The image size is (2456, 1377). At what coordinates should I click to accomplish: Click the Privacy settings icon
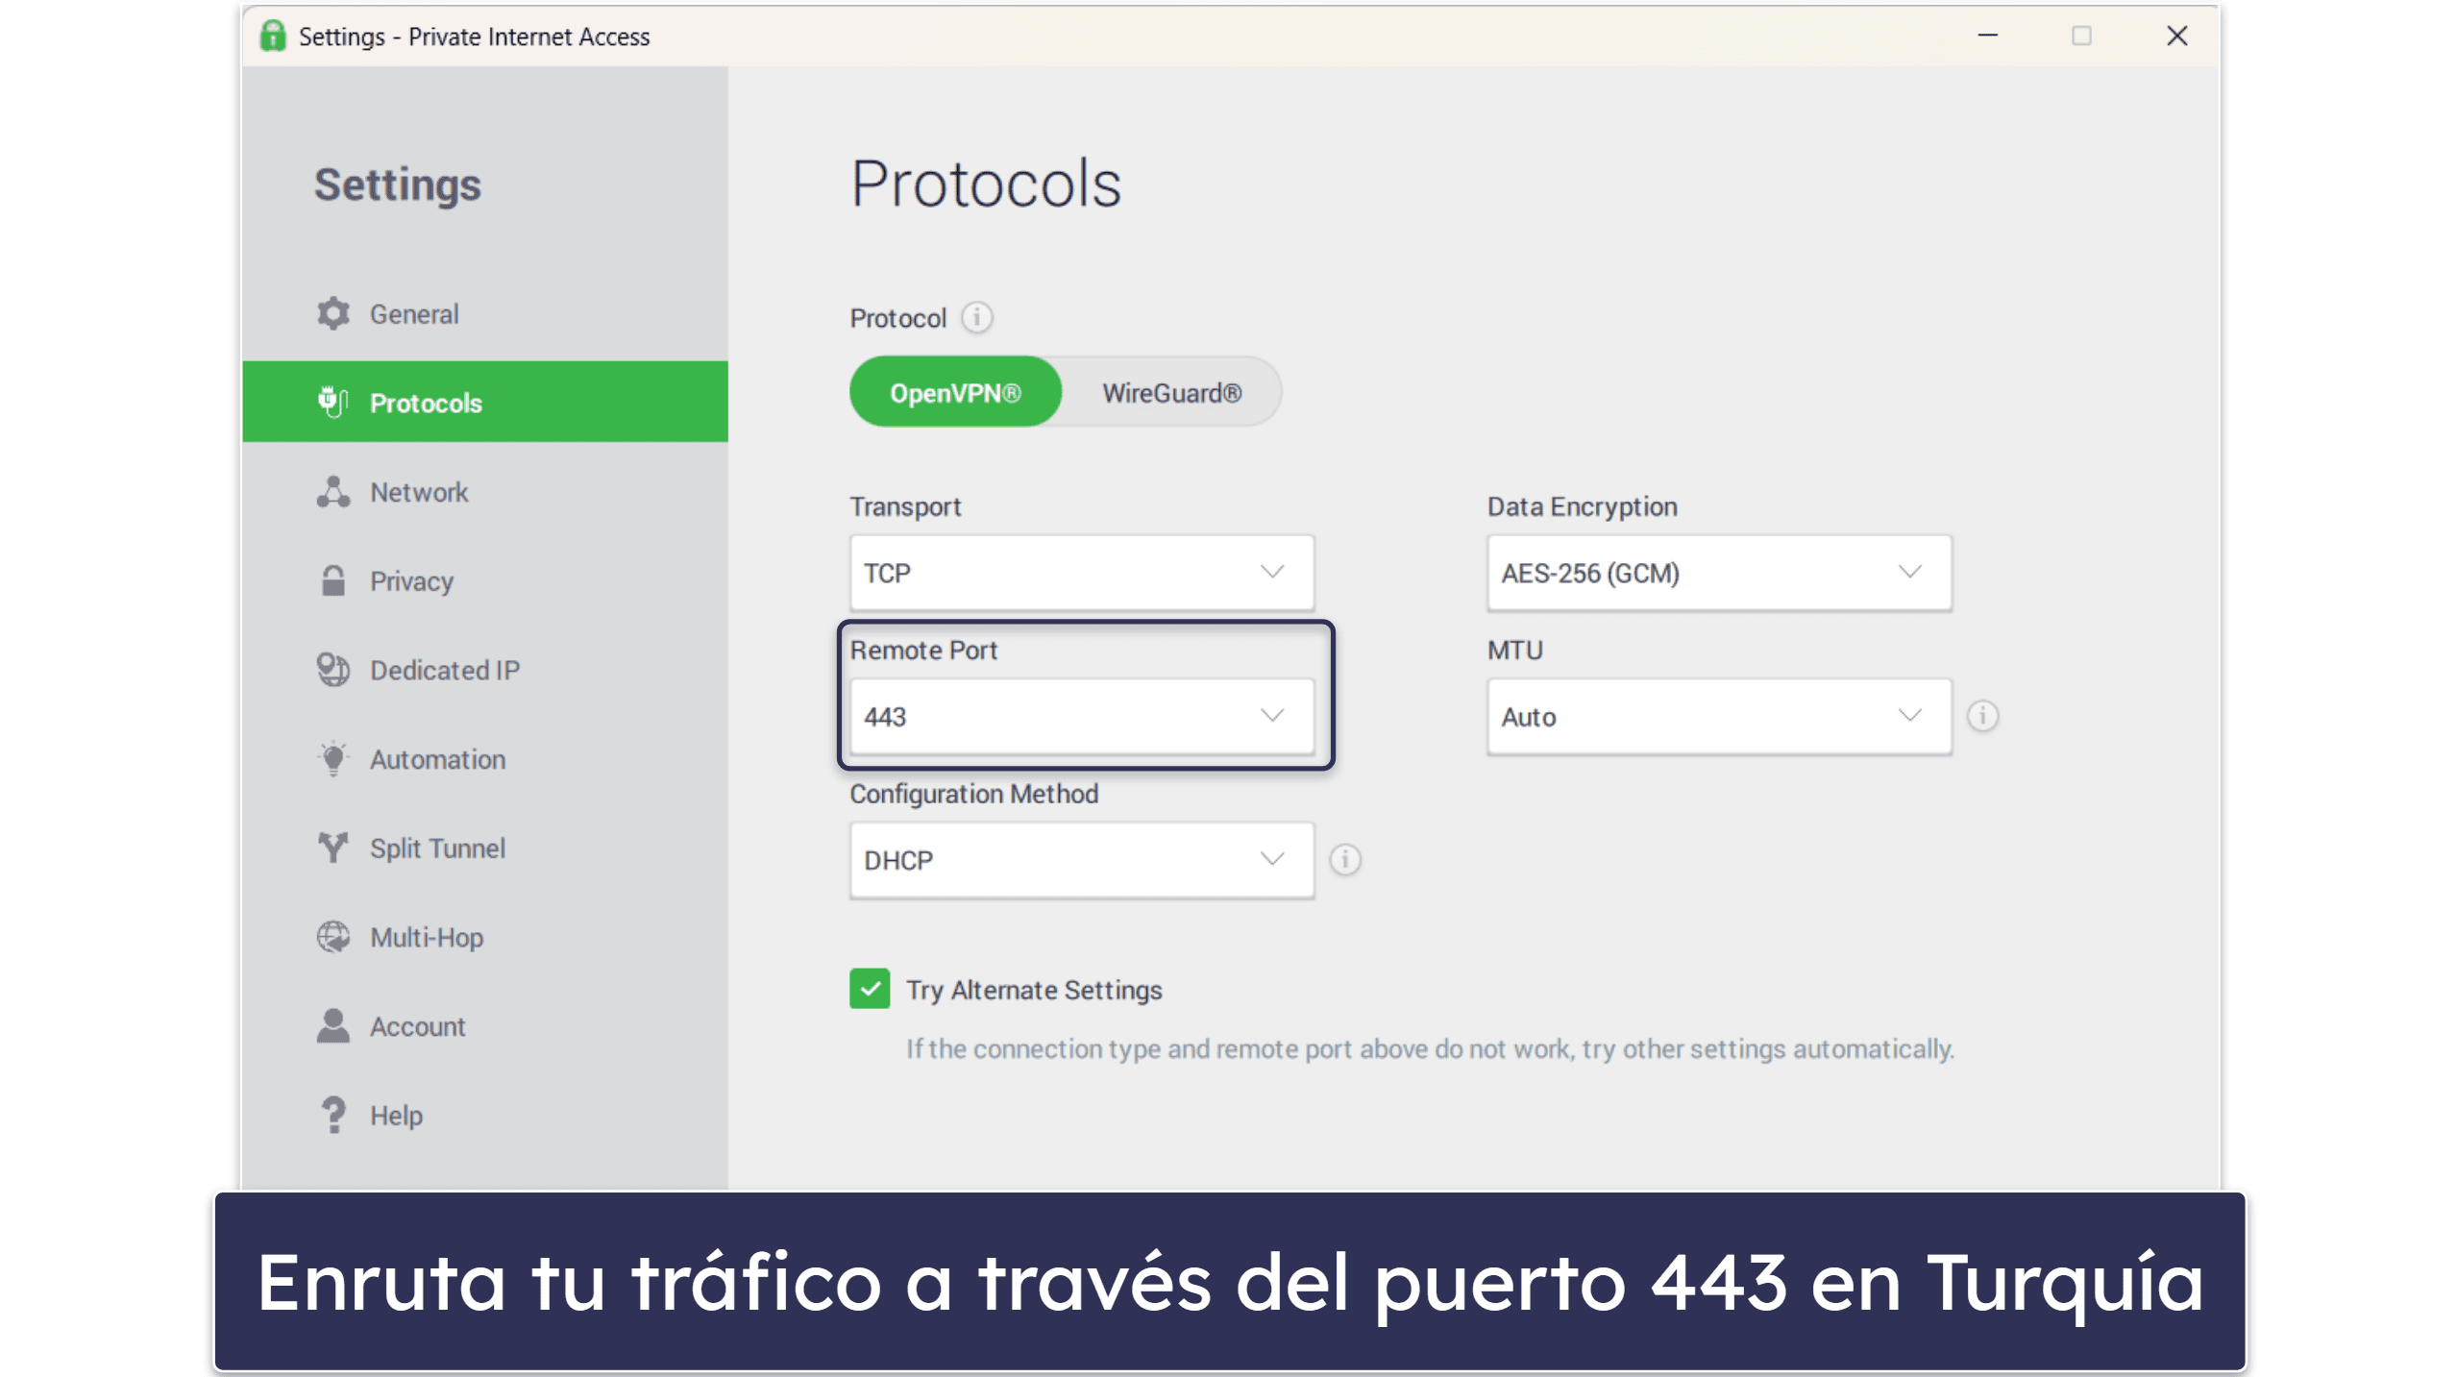(x=332, y=580)
